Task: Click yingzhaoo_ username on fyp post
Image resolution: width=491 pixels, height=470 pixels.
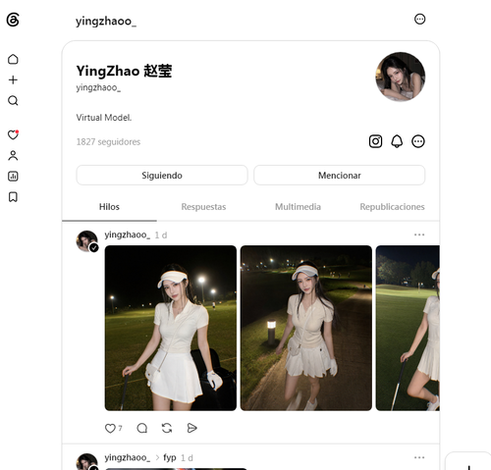Action: point(128,457)
